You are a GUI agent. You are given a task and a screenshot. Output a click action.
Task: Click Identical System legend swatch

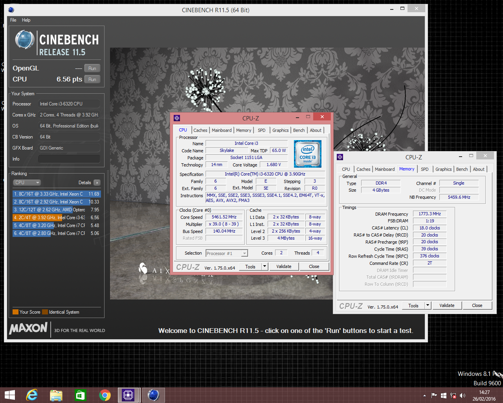pos(45,312)
